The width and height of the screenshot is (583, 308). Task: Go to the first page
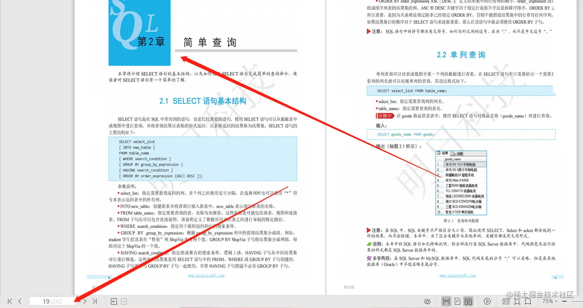(10, 301)
